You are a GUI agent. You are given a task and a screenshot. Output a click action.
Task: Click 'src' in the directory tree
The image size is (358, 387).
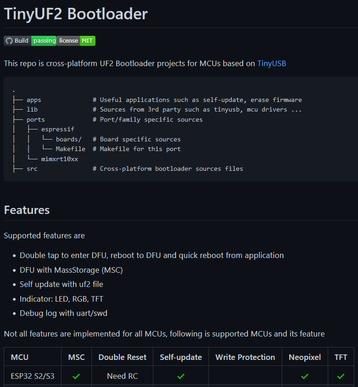click(32, 169)
